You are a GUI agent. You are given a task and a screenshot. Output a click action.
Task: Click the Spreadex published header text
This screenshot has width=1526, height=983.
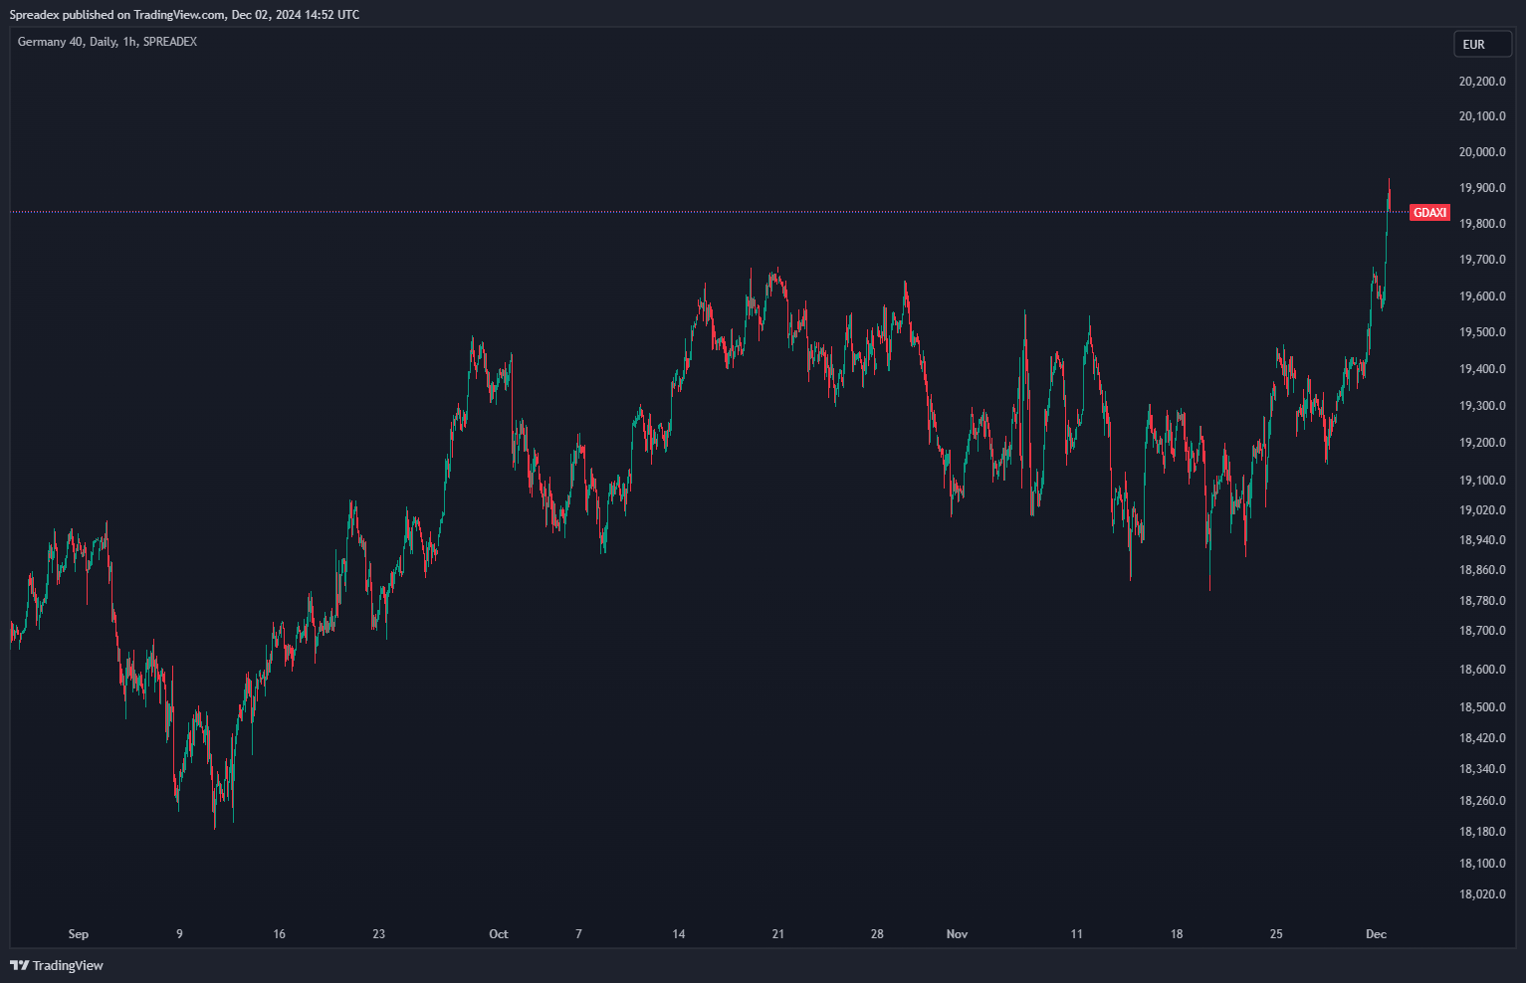coord(184,15)
